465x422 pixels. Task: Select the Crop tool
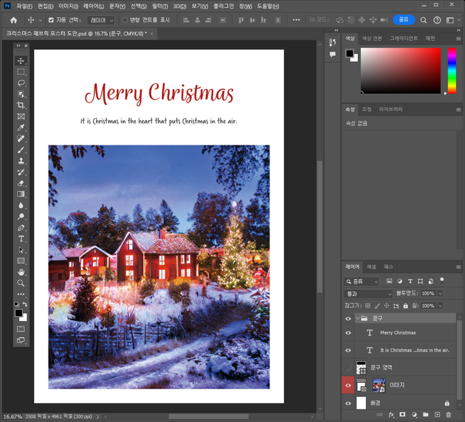point(21,105)
